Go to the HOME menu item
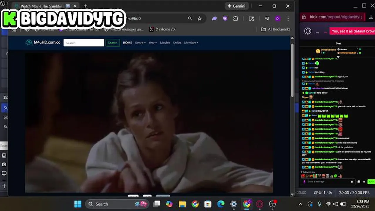Viewport: 375px width, 211px height. pyautogui.click(x=127, y=43)
